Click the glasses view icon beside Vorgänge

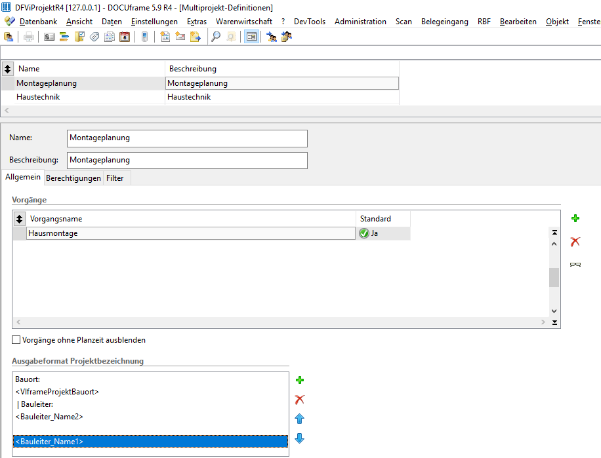575,265
